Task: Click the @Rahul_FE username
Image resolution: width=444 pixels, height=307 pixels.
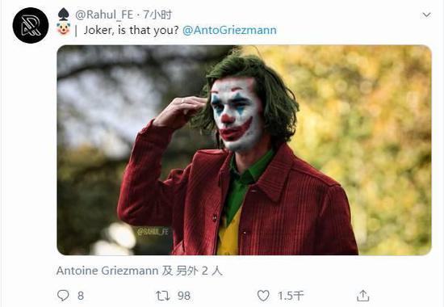Action: (x=104, y=15)
